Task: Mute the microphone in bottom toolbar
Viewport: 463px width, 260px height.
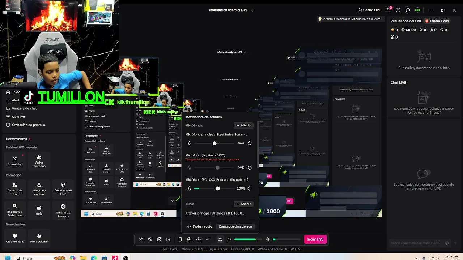Action: (268, 239)
